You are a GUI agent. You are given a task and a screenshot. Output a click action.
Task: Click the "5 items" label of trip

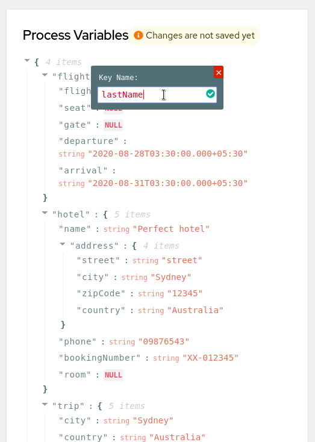126,406
